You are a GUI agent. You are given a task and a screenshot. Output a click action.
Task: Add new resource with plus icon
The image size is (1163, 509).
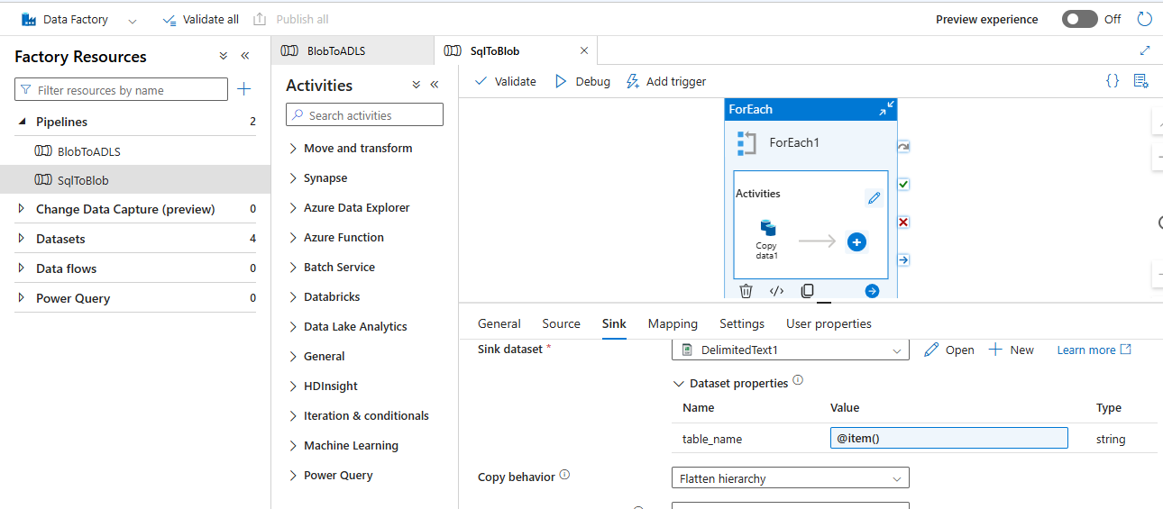pos(243,89)
